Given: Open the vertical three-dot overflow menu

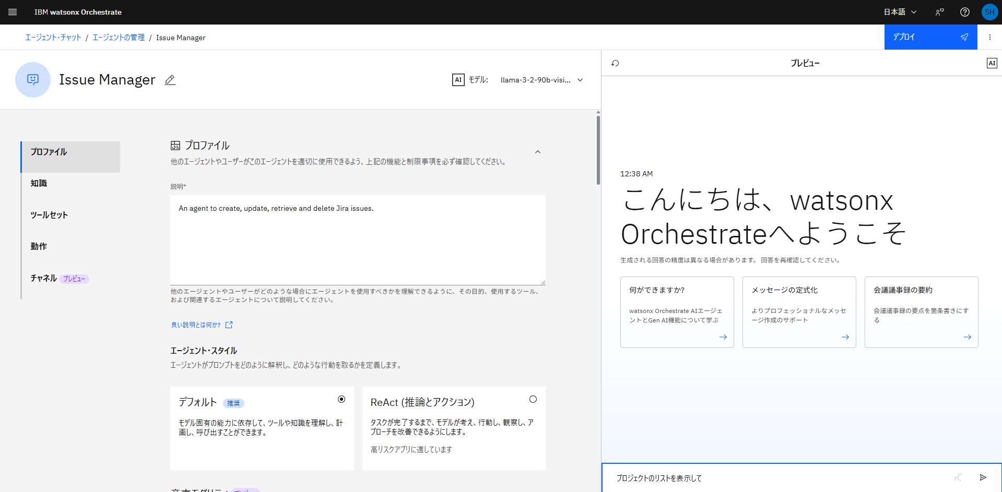Looking at the screenshot, I should point(989,37).
